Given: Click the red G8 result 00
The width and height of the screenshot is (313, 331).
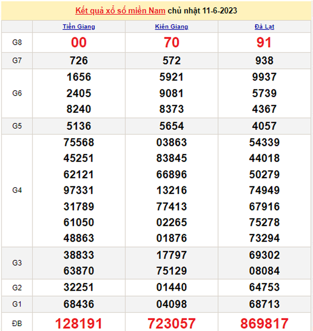Looking at the screenshot, I should (x=79, y=42).
